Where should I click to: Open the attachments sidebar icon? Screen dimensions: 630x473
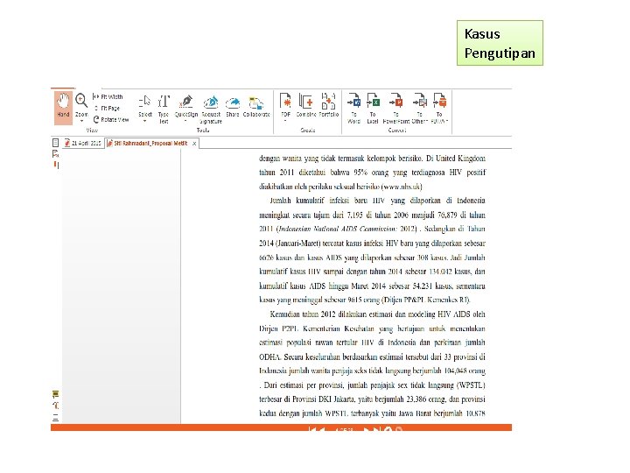pyautogui.click(x=55, y=406)
